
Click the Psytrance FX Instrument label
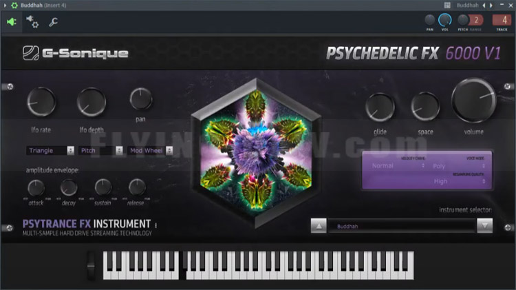[x=87, y=224]
